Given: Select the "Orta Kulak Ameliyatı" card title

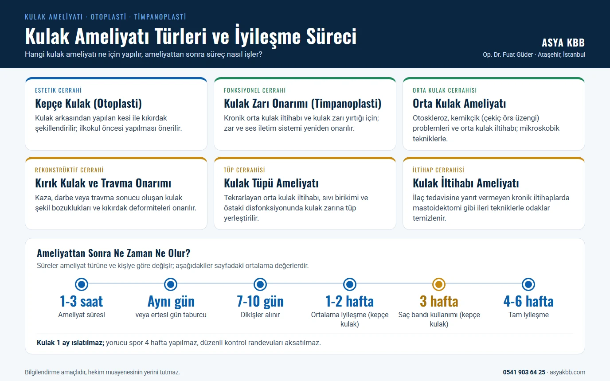Looking at the screenshot, I should point(459,104).
